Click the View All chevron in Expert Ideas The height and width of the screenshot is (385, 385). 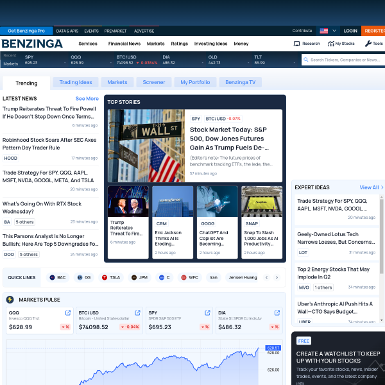pyautogui.click(x=382, y=187)
